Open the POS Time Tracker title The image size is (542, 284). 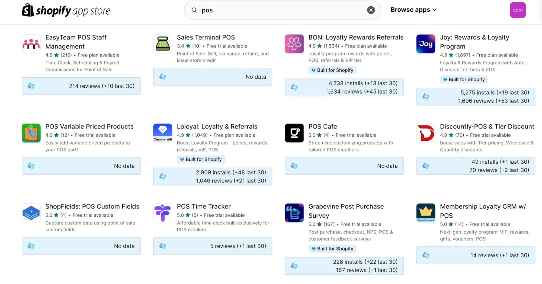click(204, 206)
